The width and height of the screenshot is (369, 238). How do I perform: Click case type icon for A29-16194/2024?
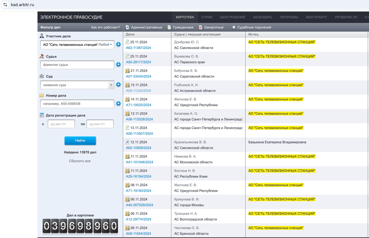[x=128, y=171]
